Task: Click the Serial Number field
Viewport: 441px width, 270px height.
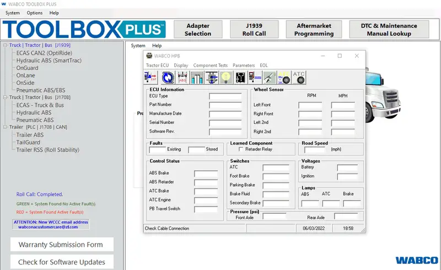Action: 225,123
